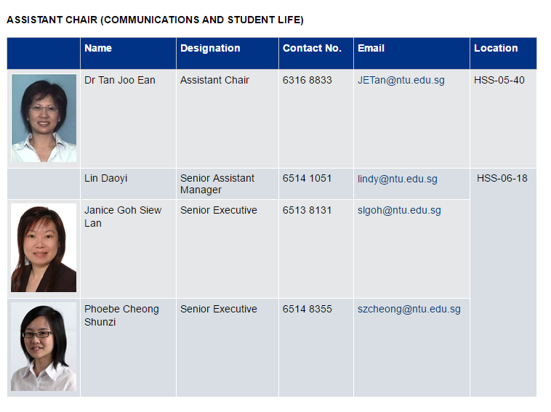
Task: Click the Assistant Chair section heading
Action: click(x=155, y=20)
